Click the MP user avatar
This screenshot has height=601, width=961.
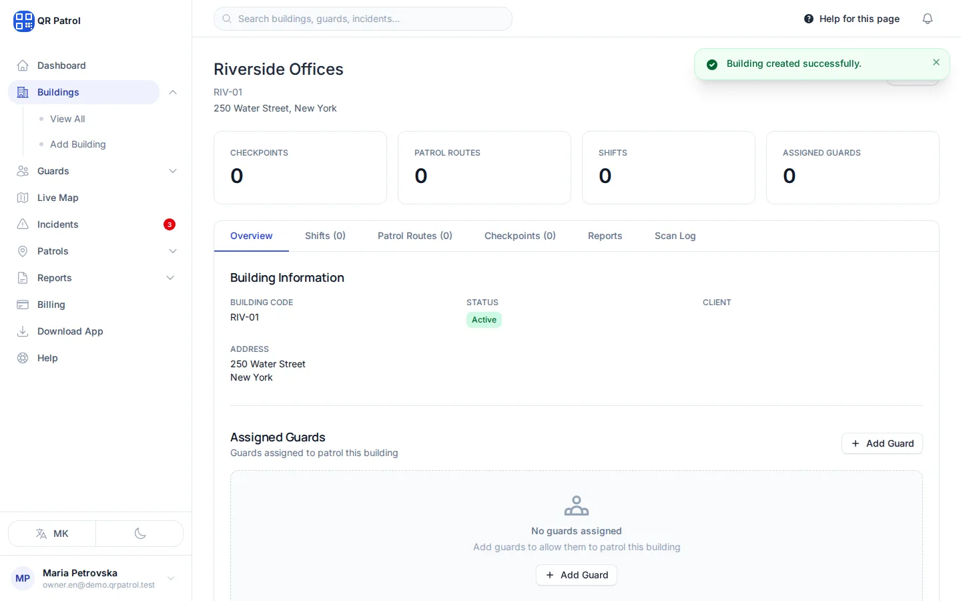click(23, 578)
